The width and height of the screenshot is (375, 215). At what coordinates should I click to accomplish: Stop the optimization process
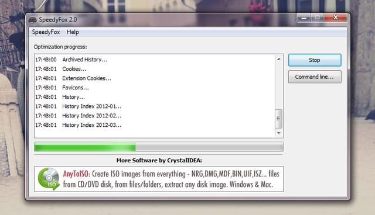pyautogui.click(x=315, y=60)
